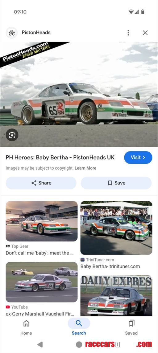Tap the Android home circle button
Screen dimensions: 158x353
tap(79, 344)
